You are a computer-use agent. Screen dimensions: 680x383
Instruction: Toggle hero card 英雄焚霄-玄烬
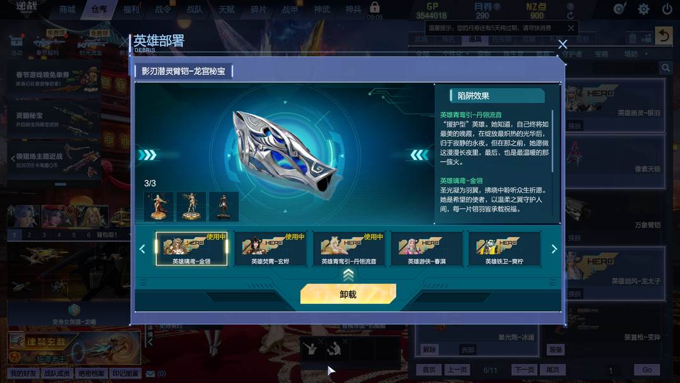[270, 248]
